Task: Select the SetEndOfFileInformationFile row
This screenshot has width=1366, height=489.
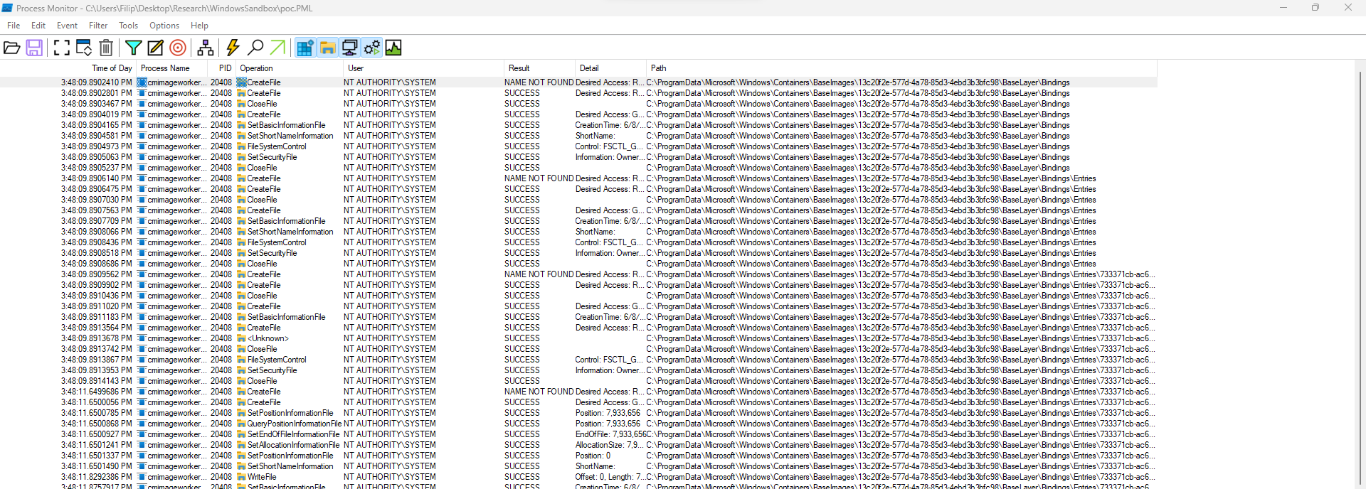Action: 578,434
